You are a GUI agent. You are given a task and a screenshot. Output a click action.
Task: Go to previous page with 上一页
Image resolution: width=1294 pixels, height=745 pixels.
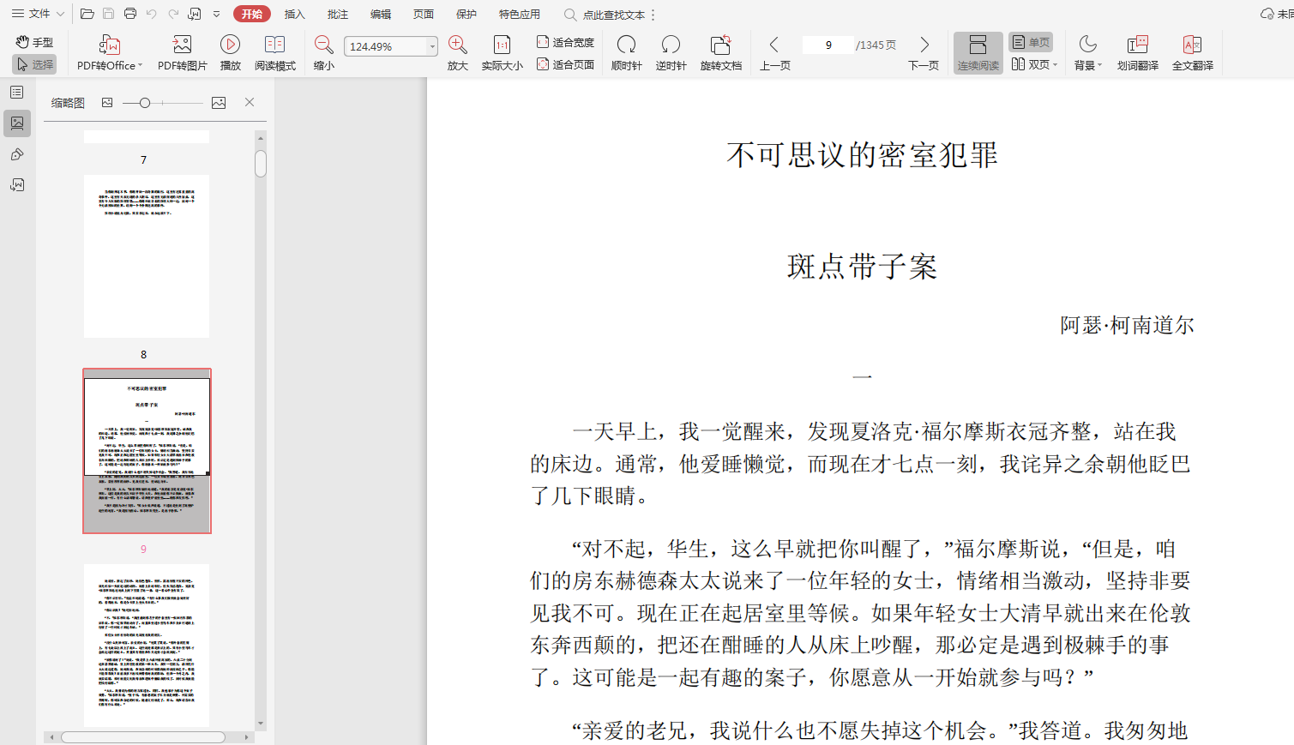click(x=775, y=52)
